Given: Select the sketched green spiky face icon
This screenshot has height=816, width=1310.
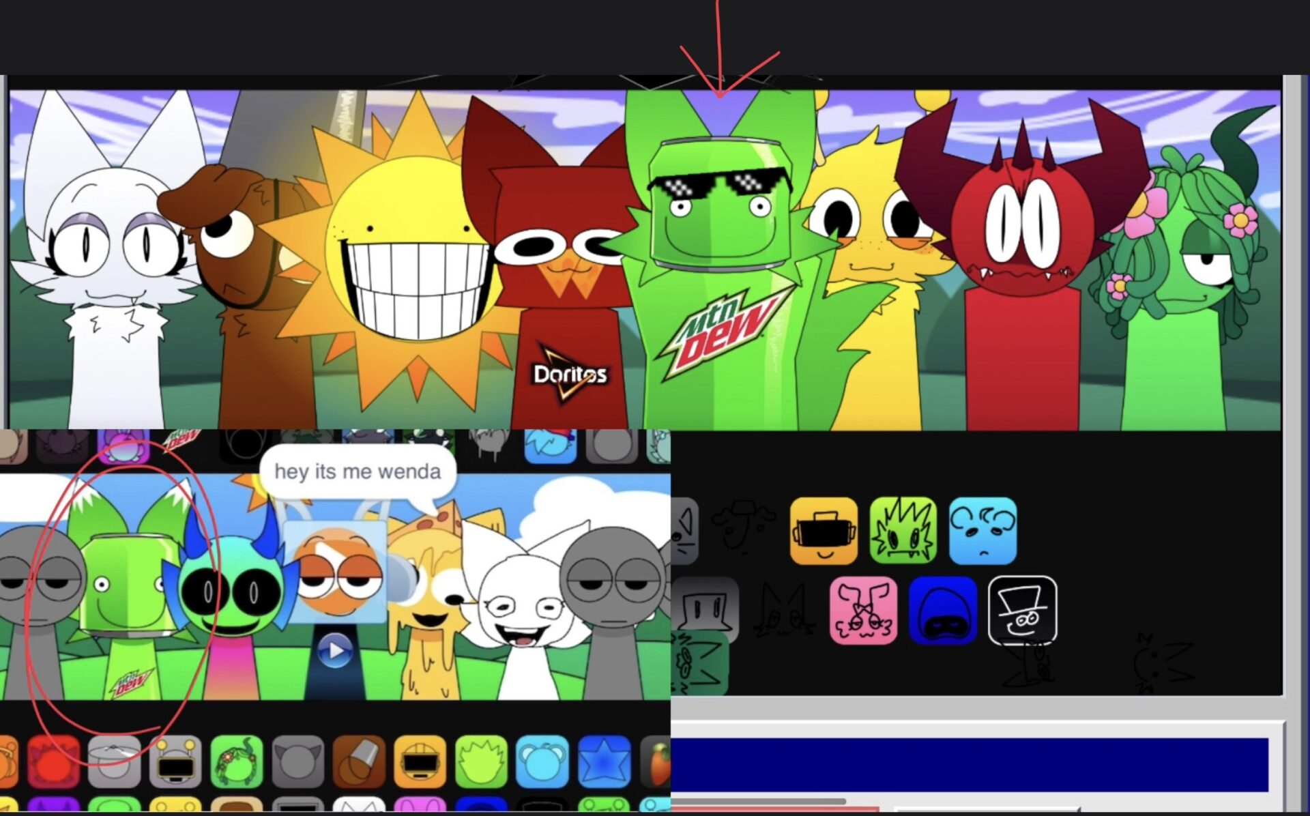Looking at the screenshot, I should 903,531.
